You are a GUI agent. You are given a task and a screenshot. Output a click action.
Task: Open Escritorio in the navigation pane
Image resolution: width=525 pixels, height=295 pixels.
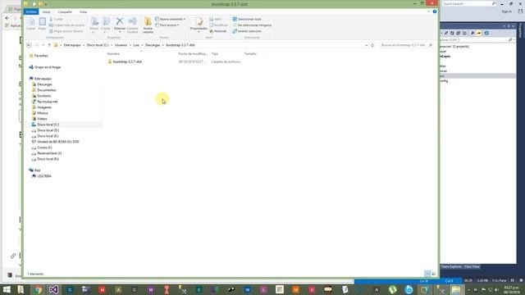click(43, 96)
